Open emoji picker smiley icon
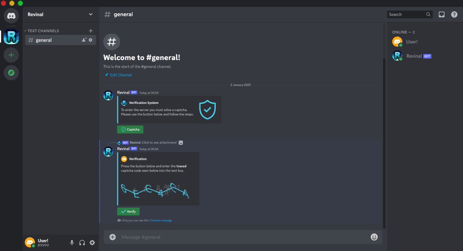The width and height of the screenshot is (463, 251). coord(374,237)
